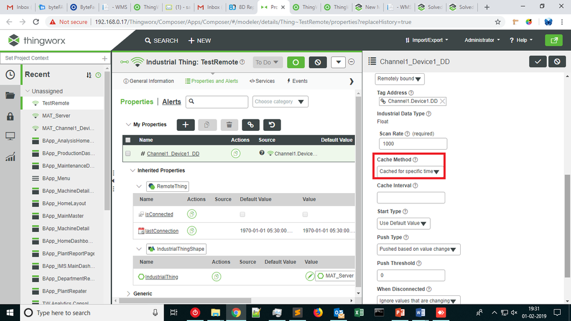Click the green open-in-new-window button

pos(554,40)
